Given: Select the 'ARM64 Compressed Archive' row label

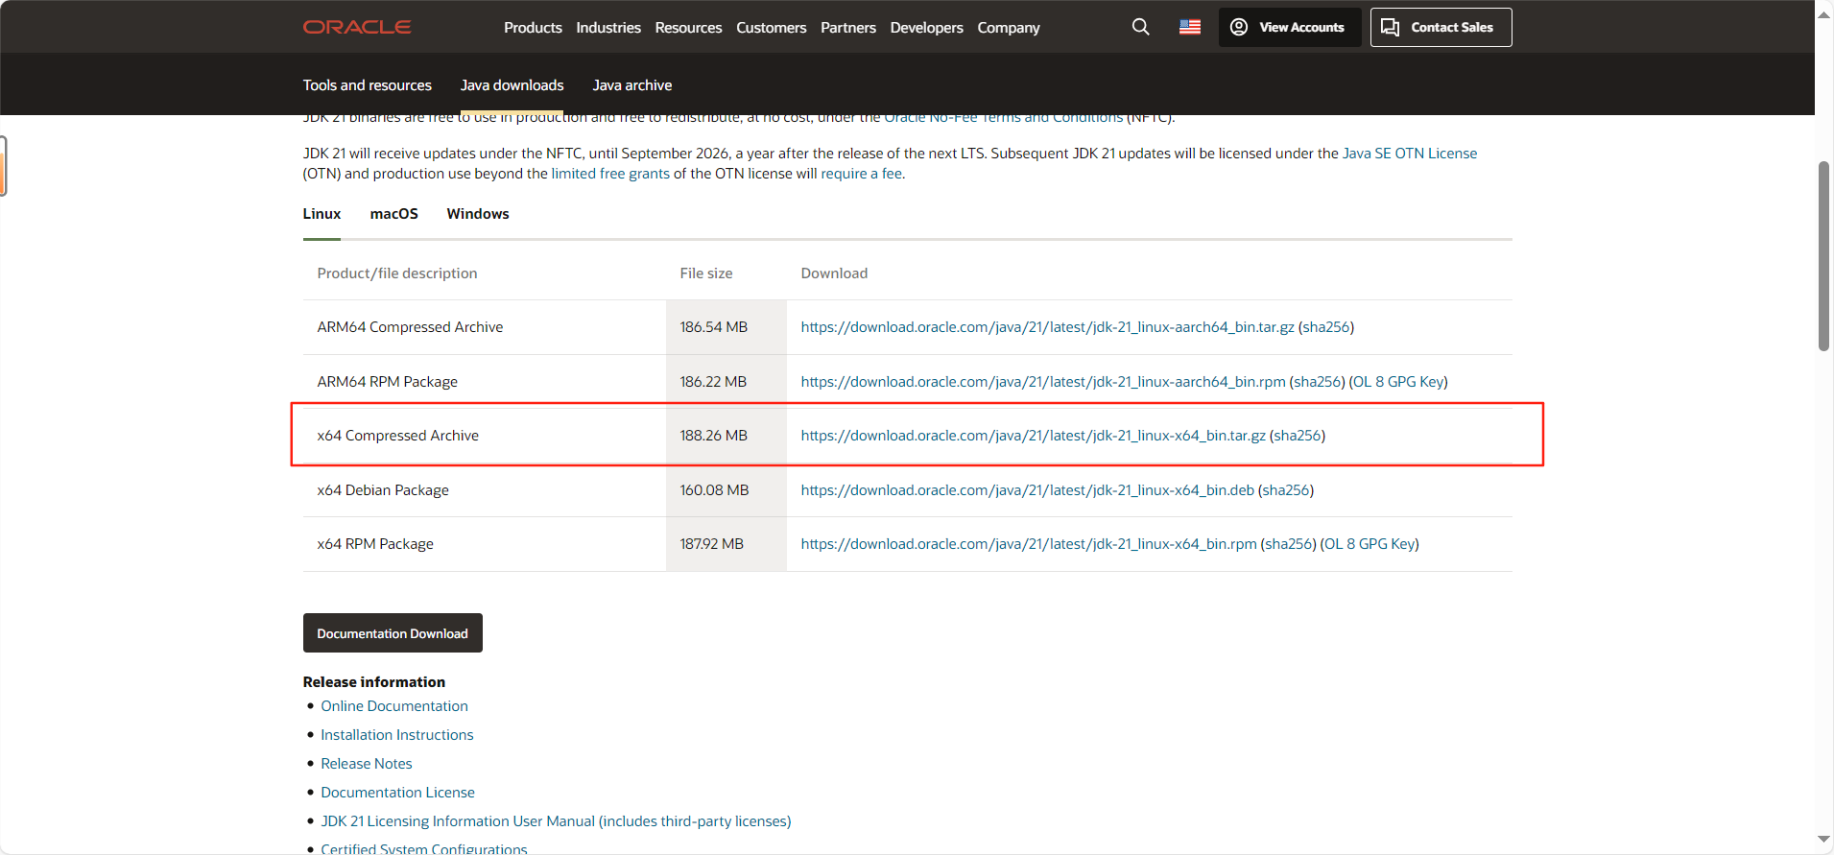Looking at the screenshot, I should pos(410,327).
